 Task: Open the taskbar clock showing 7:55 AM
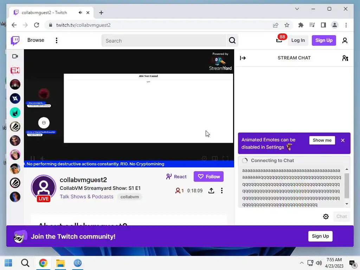334,263
